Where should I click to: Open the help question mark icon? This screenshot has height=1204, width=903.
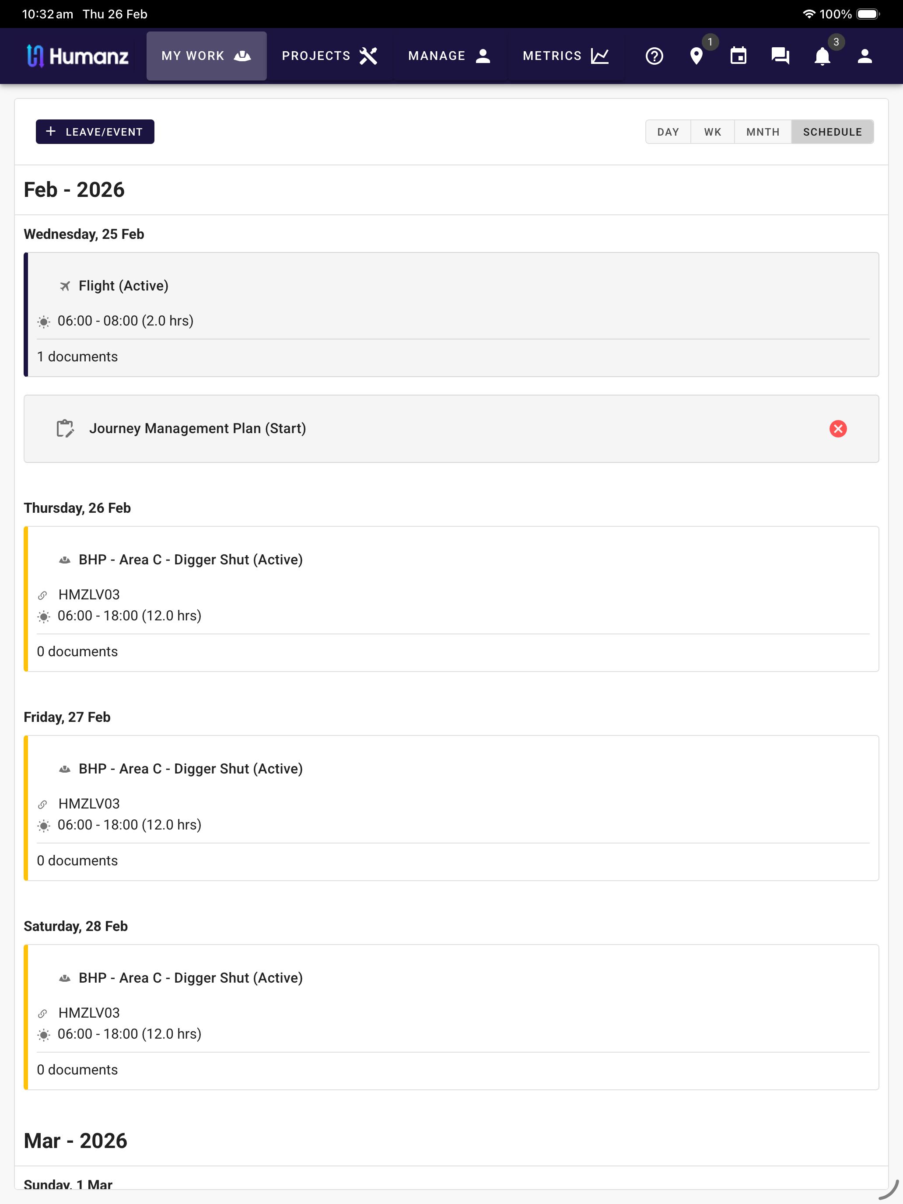[x=654, y=56]
